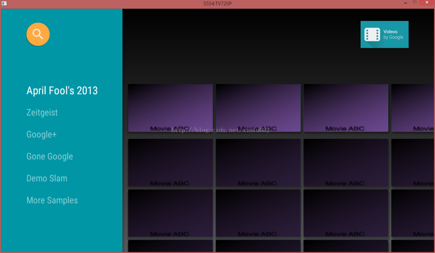
Task: Select Demo Slam from the sidebar list
Action: [x=47, y=178]
